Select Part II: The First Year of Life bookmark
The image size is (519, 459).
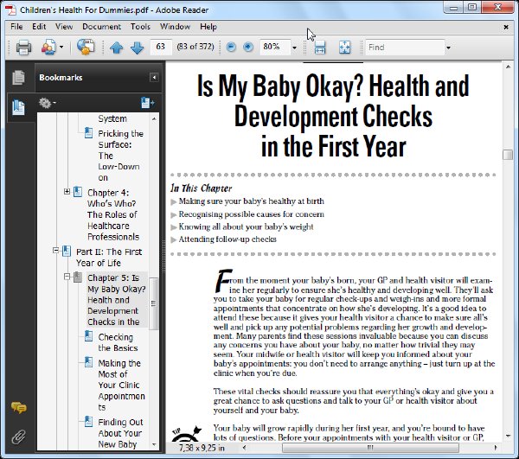coord(109,258)
